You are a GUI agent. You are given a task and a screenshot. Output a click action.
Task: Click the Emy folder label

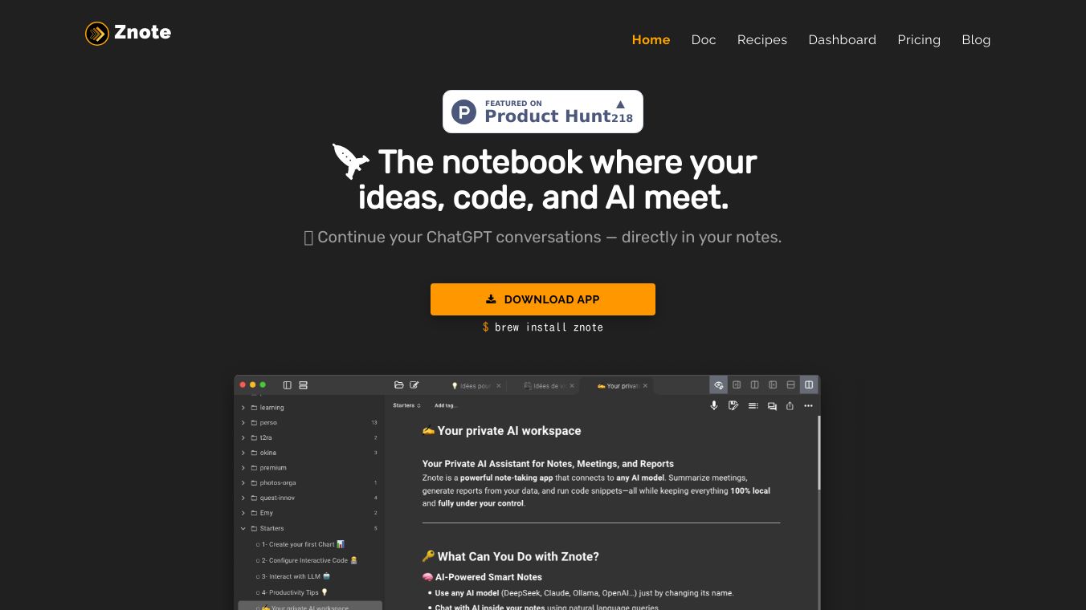(267, 513)
